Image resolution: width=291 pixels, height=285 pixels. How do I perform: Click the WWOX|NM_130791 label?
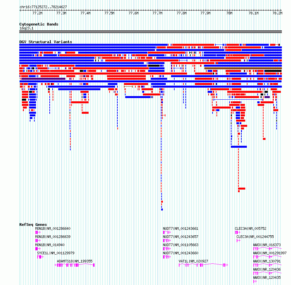(x=267, y=261)
